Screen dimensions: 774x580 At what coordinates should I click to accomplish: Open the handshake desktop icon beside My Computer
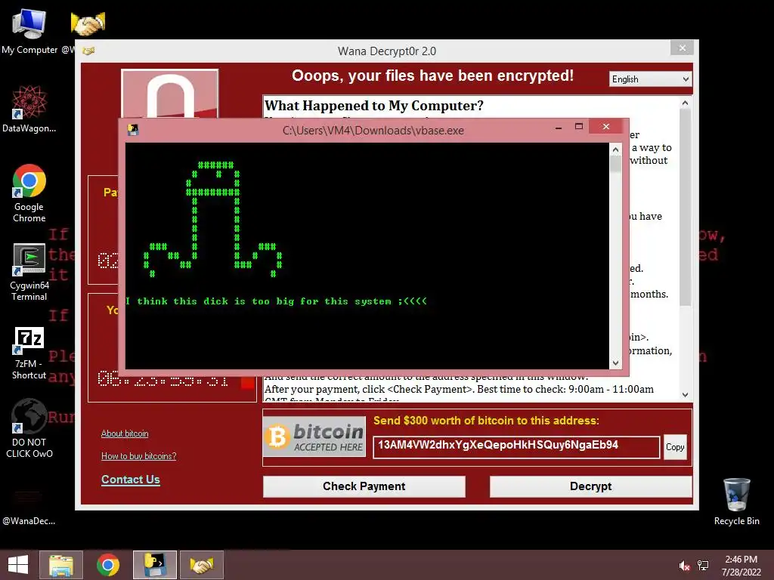pos(88,23)
